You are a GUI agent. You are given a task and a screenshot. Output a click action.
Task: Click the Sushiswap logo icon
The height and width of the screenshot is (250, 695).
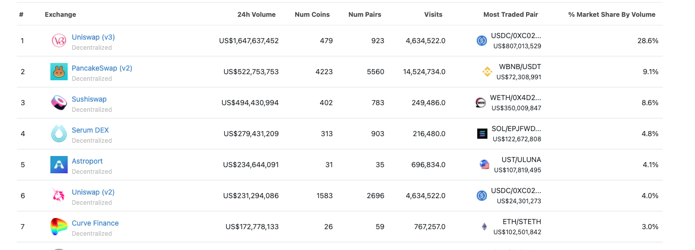pos(59,103)
